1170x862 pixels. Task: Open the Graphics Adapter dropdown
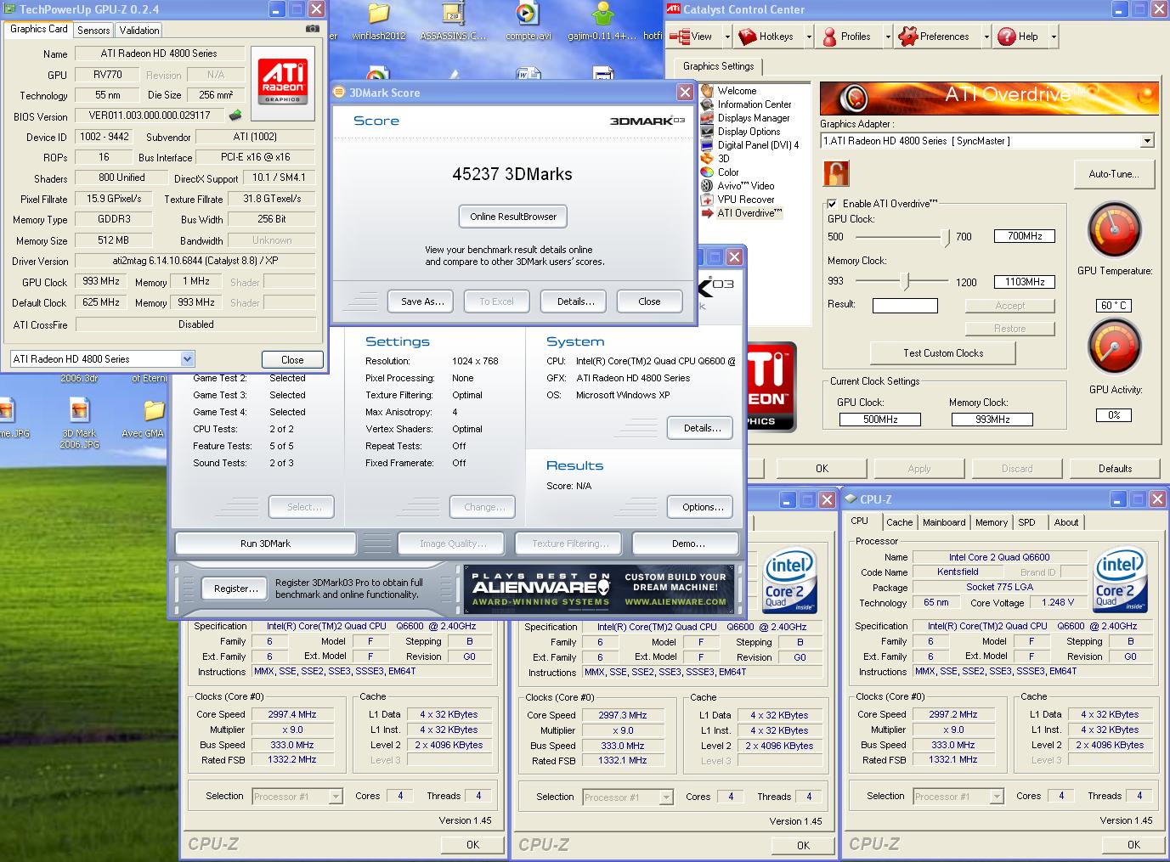point(1147,141)
